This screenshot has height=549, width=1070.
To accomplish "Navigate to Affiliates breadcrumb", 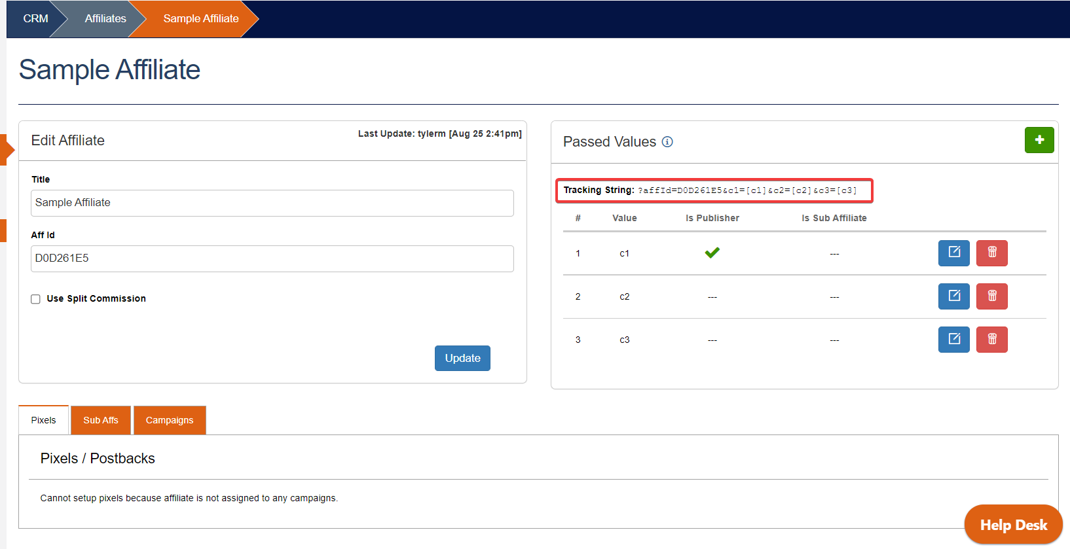I will (105, 18).
